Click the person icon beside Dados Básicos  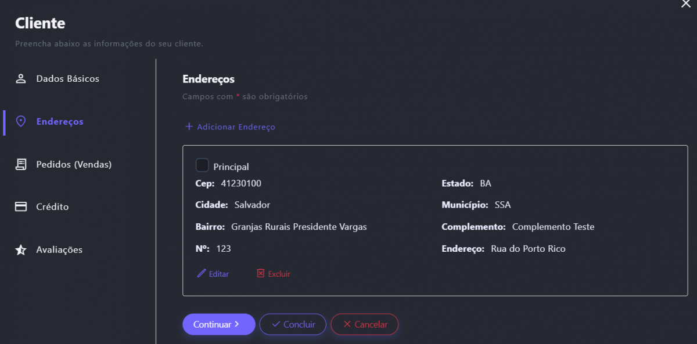(x=21, y=79)
